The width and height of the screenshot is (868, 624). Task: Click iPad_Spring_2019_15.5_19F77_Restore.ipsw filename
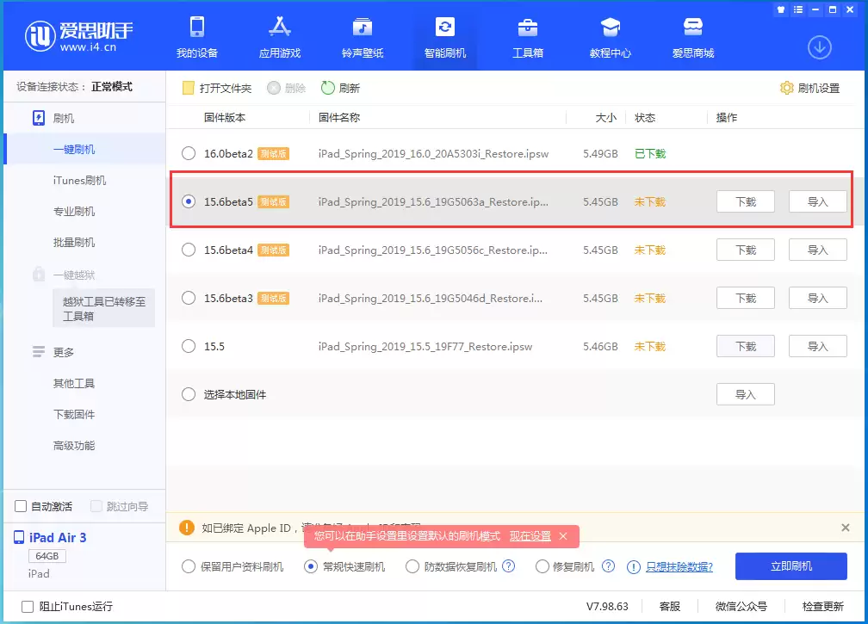425,346
